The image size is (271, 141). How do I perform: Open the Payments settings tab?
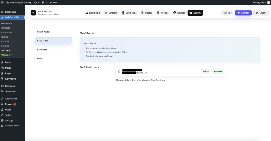tap(53, 50)
